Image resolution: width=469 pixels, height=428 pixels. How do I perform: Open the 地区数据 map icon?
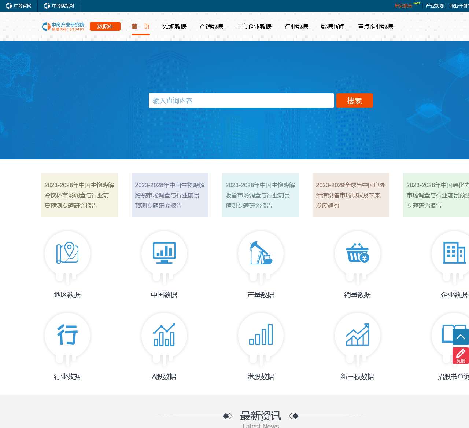(67, 253)
